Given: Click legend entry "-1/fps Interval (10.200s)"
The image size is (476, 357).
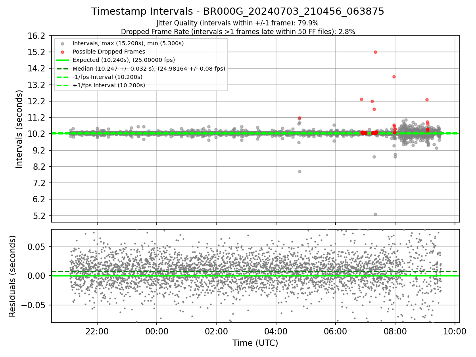Looking at the screenshot, I should pos(107,77).
